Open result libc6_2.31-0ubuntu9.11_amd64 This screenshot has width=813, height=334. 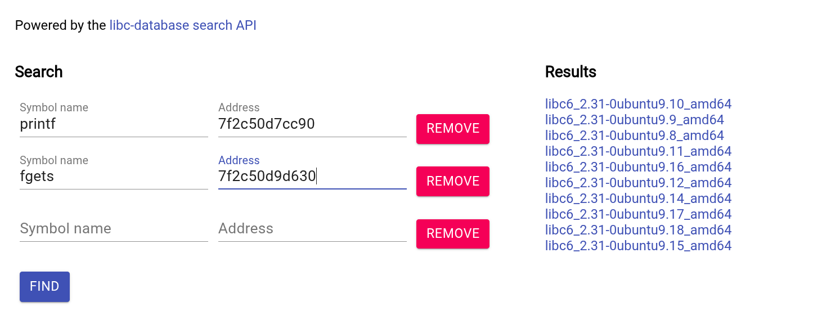pyautogui.click(x=638, y=151)
